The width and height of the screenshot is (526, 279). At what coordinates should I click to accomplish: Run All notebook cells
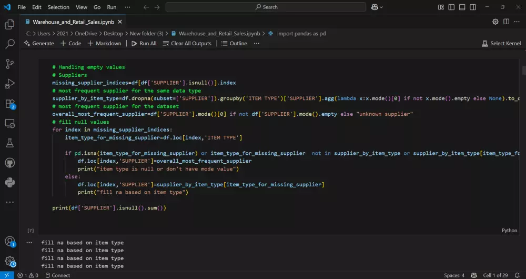144,43
